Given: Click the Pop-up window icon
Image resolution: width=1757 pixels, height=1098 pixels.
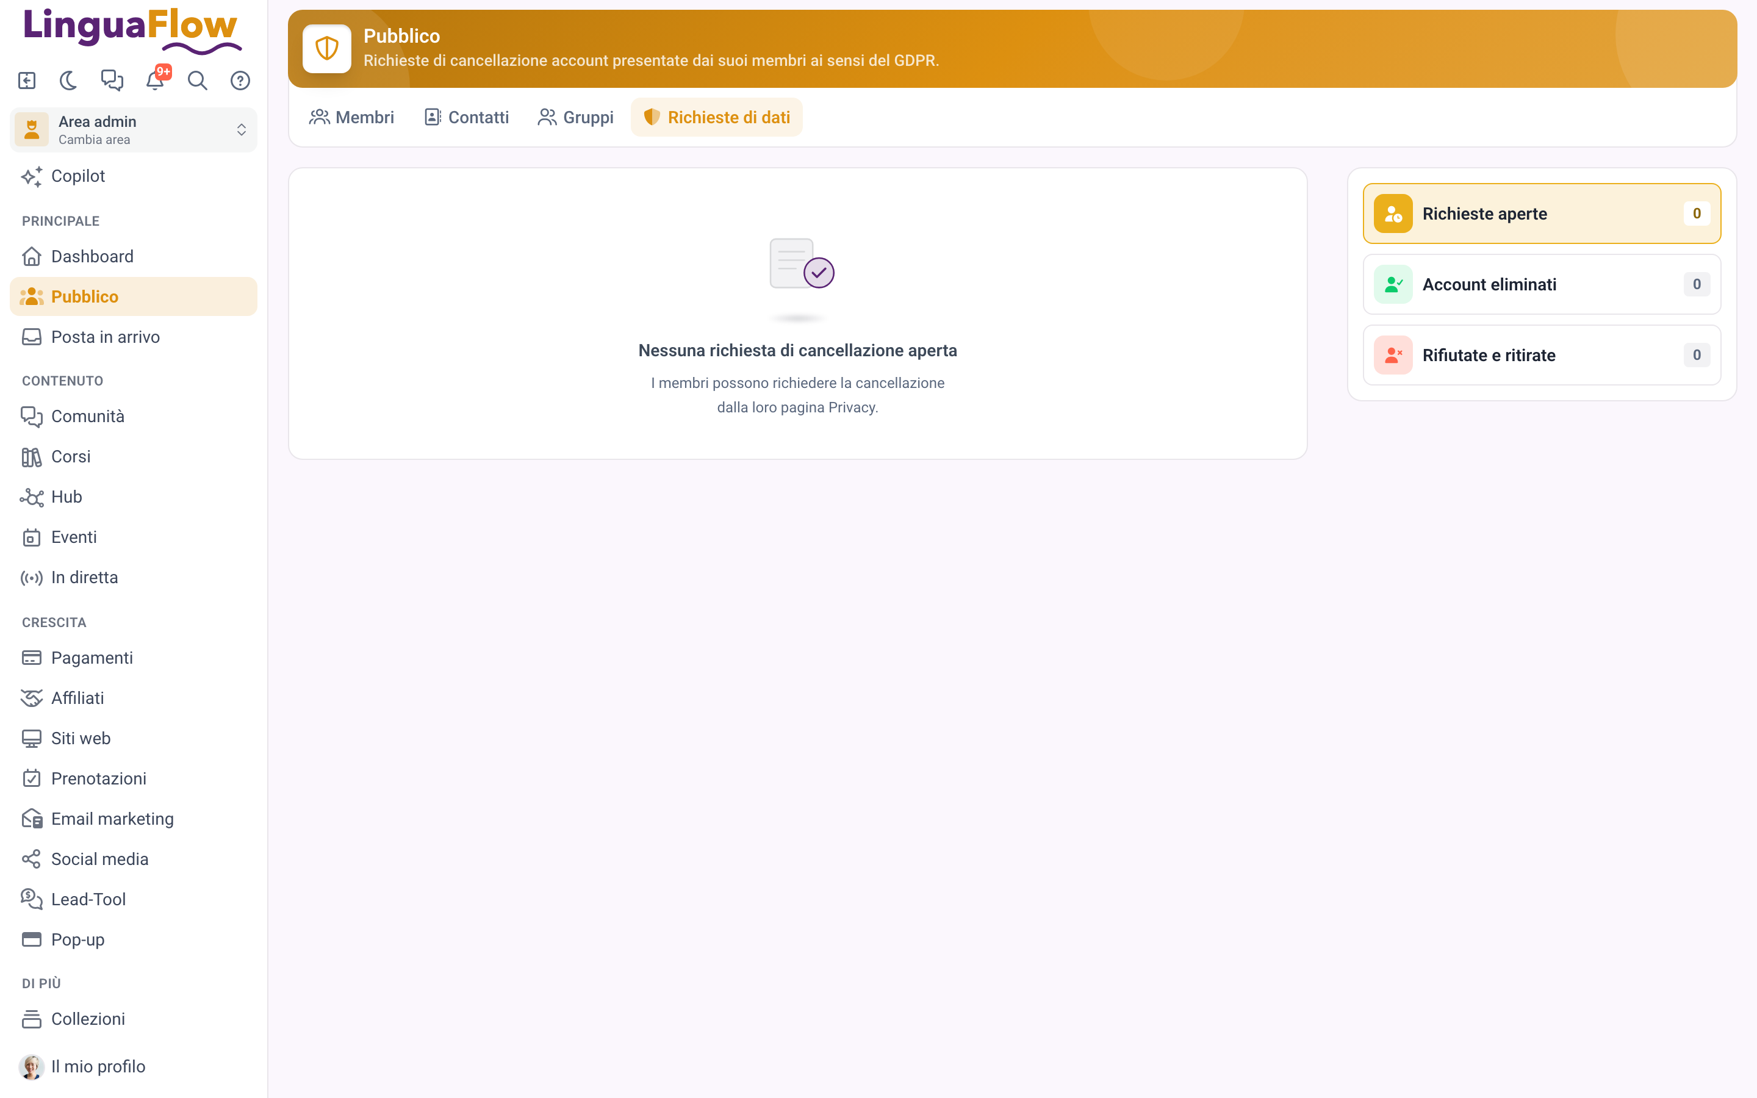Looking at the screenshot, I should tap(31, 939).
